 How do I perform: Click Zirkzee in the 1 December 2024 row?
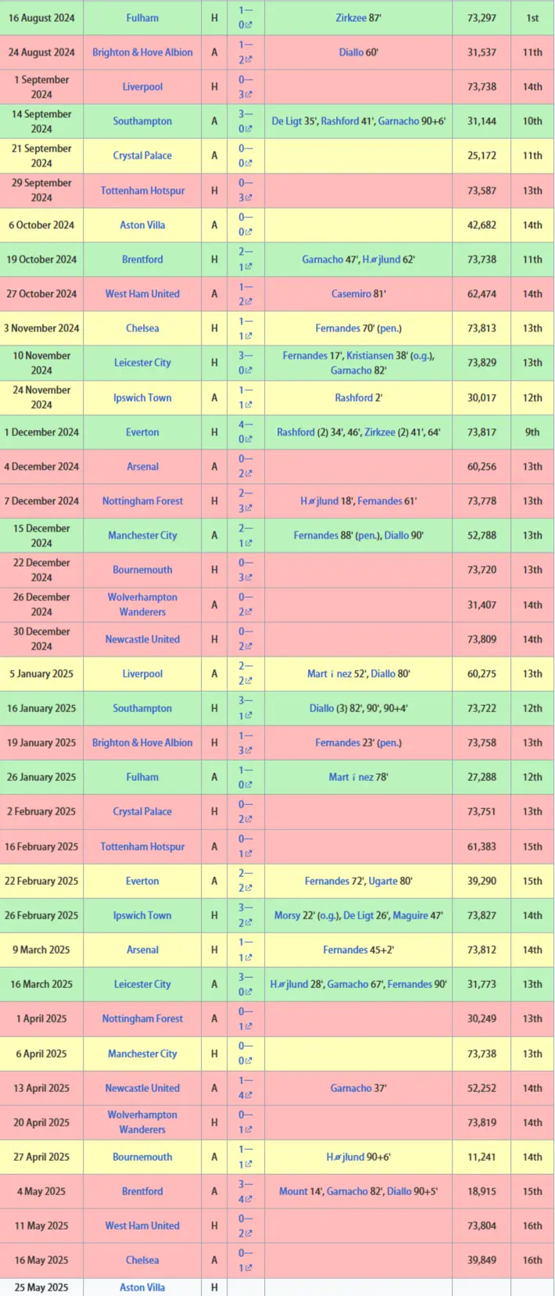coord(379,432)
